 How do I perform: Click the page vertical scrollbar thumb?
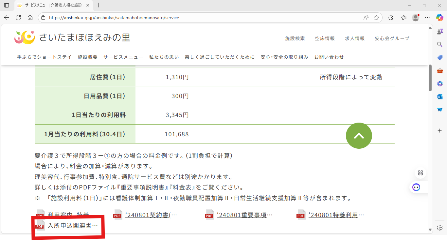[x=430, y=78]
